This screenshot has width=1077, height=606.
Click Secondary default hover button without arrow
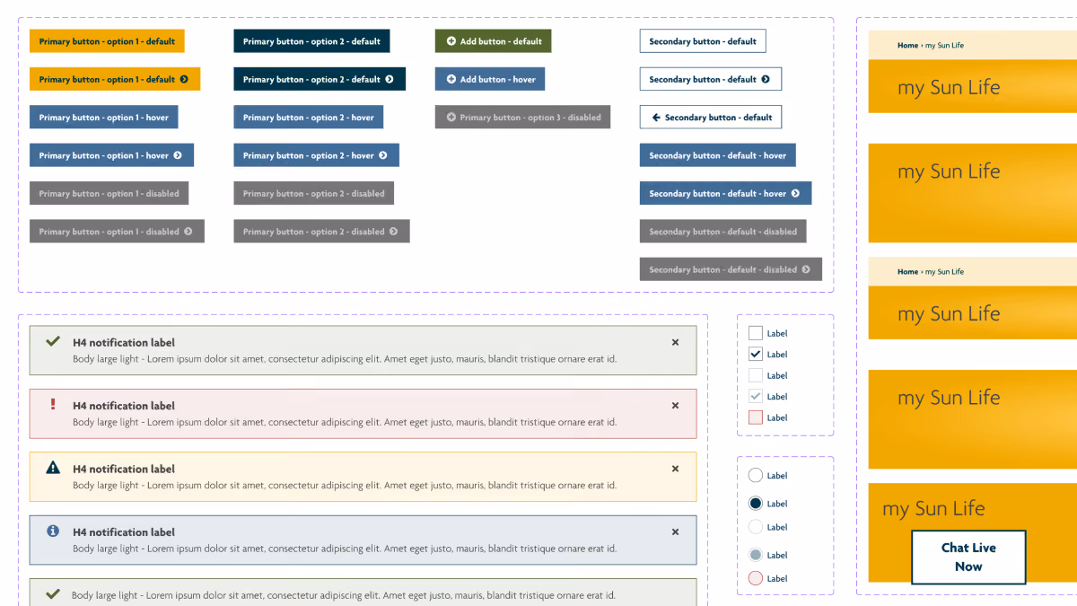717,155
